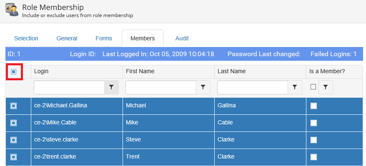Viewport: 366px width, 166px height.
Task: Go to the Forms tab
Action: click(x=104, y=38)
